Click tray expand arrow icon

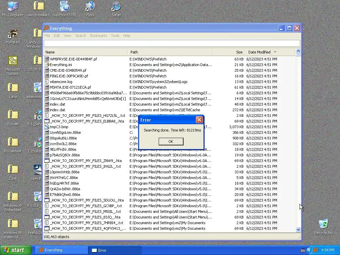(309, 250)
